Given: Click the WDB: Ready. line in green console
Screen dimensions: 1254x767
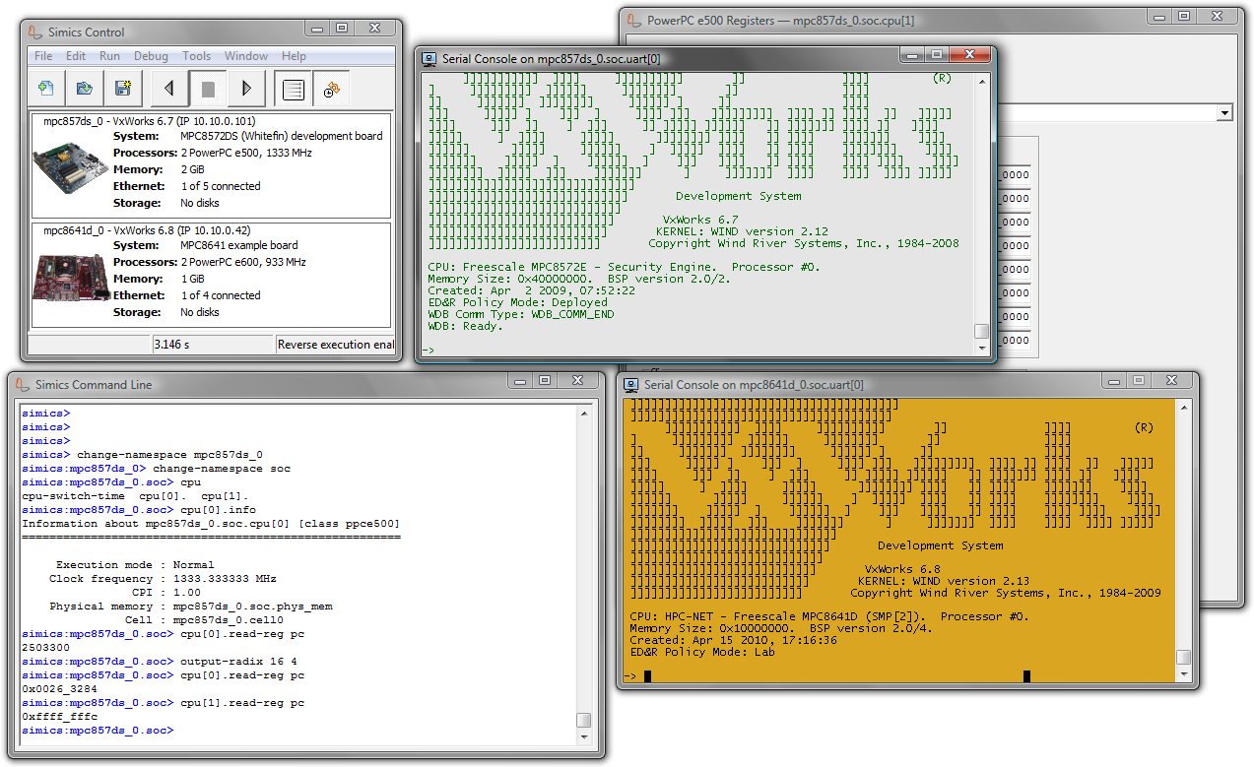Looking at the screenshot, I should coord(465,326).
